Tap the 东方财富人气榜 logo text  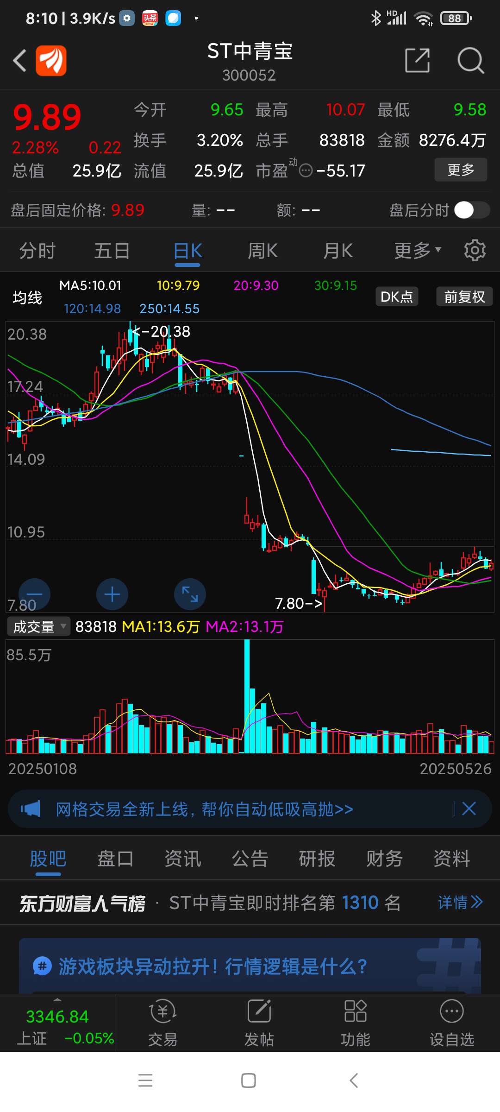(x=82, y=903)
